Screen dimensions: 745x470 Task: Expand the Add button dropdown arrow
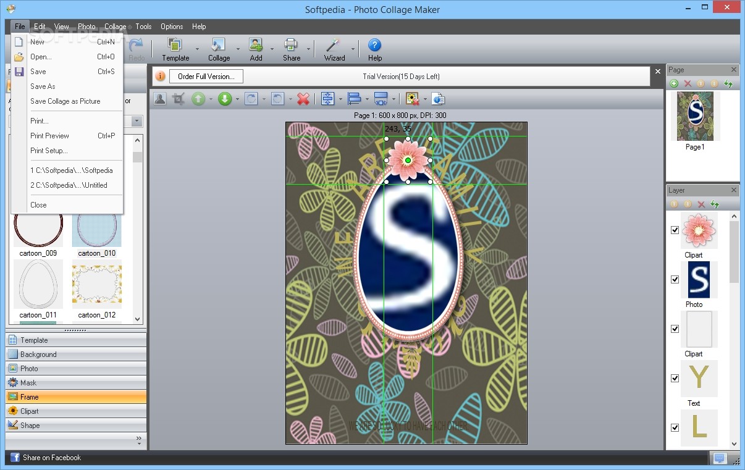pyautogui.click(x=271, y=49)
